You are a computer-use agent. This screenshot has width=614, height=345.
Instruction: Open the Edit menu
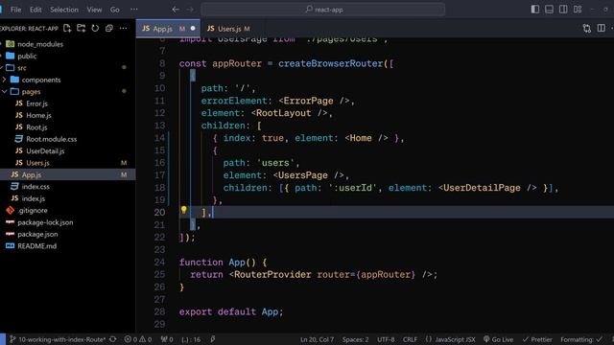click(x=35, y=10)
